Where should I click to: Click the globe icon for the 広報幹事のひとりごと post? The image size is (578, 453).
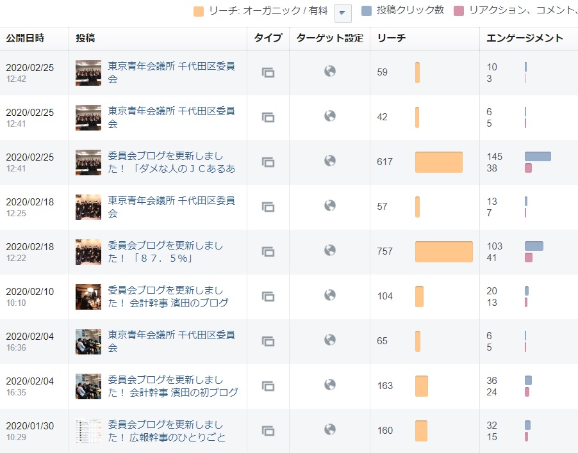(x=330, y=429)
